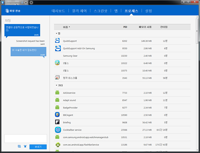
Task: Select the 프로세스 tab
Action: 131,11
